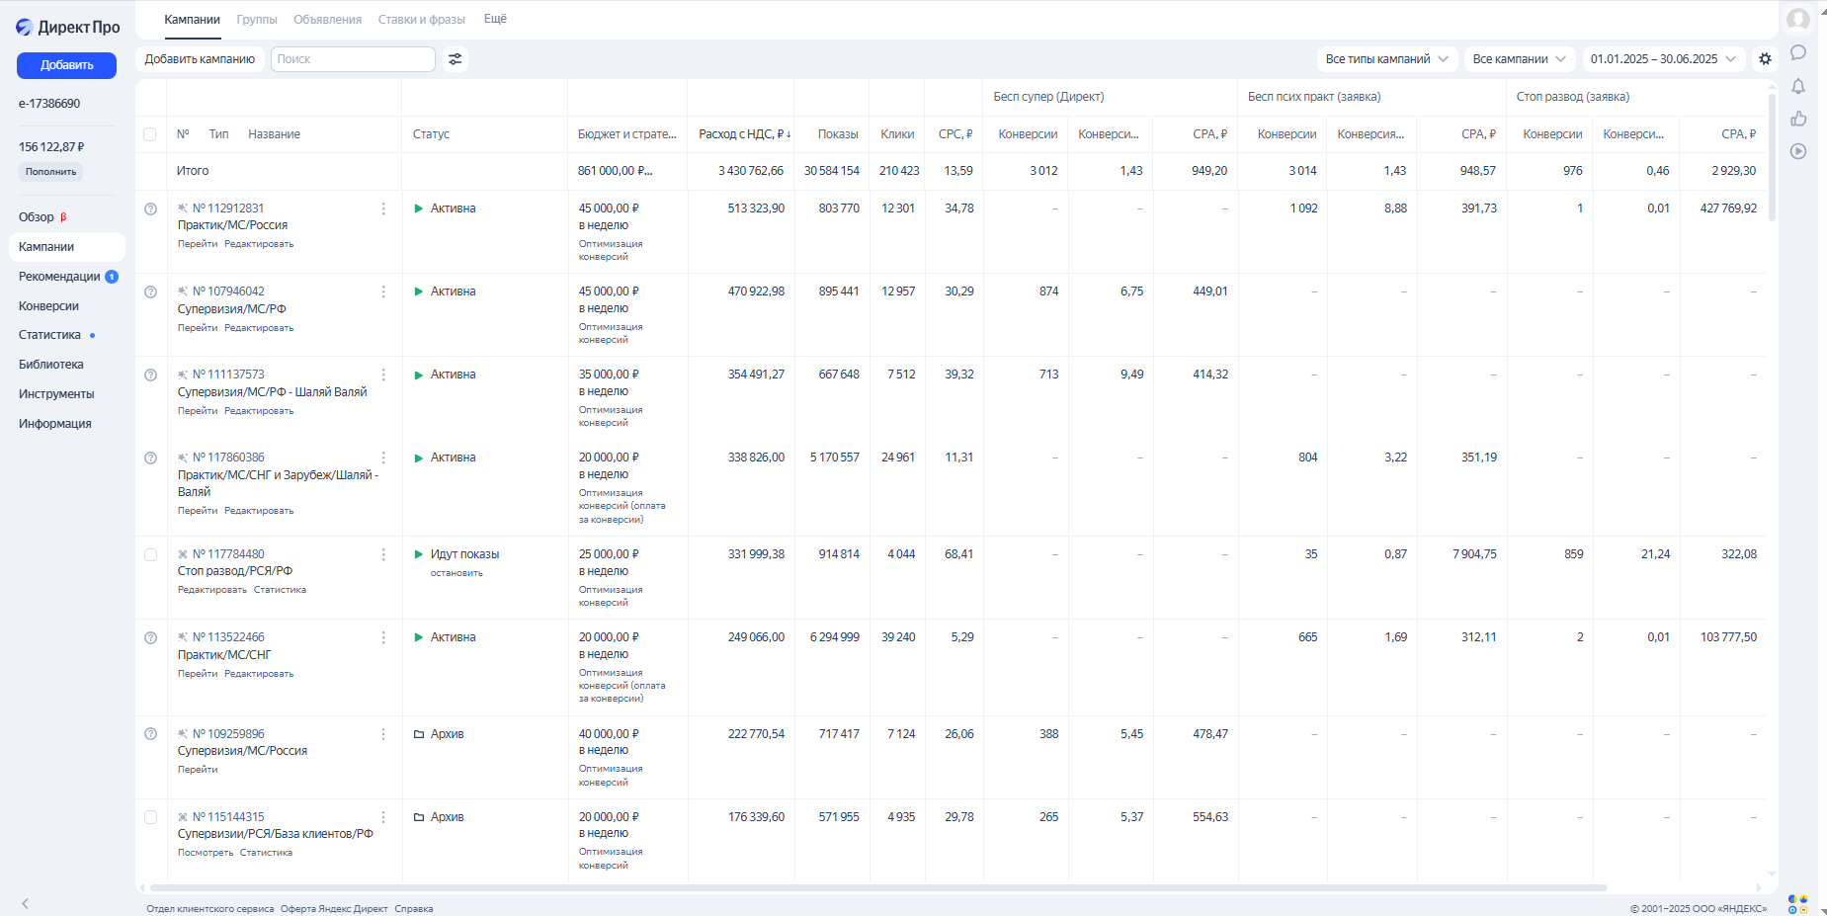Viewport: 1827px width, 916px height.
Task: Open table column settings gear icon
Action: 1765,59
